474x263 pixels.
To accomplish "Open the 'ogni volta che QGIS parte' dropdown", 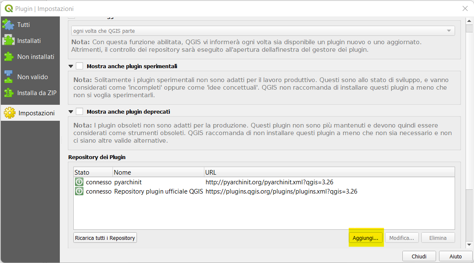I will click(263, 31).
